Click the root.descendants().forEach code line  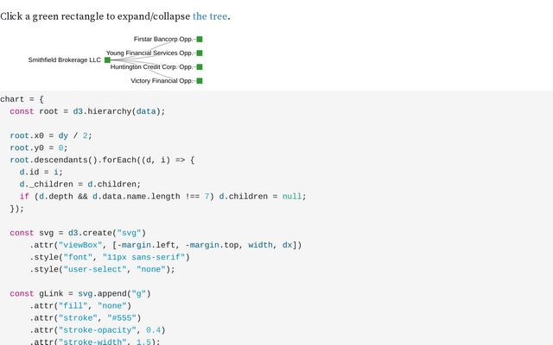point(102,160)
